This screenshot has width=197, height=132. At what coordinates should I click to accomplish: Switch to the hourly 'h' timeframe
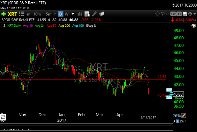[55, 14]
